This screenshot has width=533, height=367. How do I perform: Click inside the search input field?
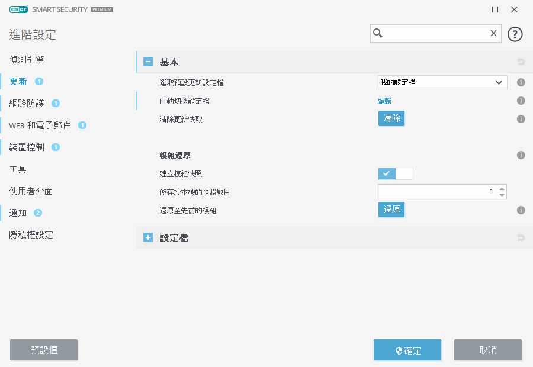(435, 34)
